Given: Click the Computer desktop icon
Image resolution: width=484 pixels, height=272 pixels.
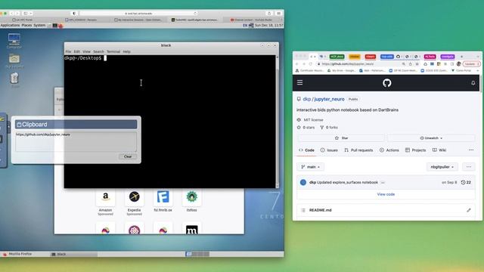Looking at the screenshot, I should pyautogui.click(x=14, y=41).
